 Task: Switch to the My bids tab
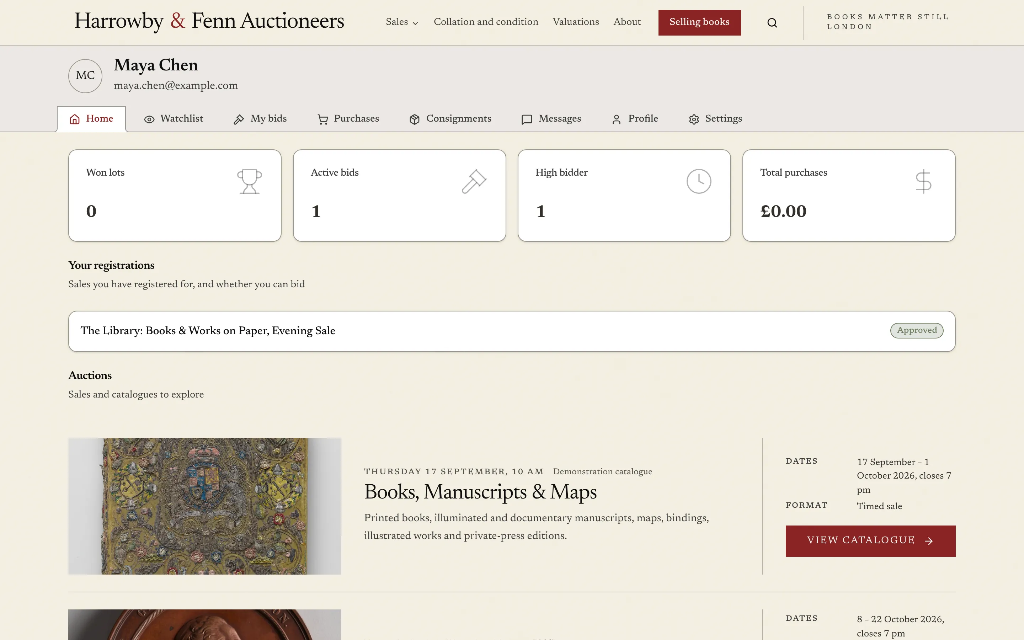pyautogui.click(x=260, y=119)
